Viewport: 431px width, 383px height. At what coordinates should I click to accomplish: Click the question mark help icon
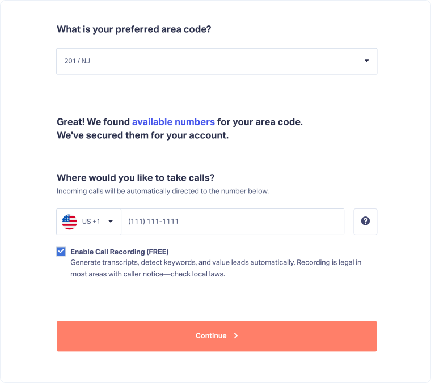click(x=365, y=222)
